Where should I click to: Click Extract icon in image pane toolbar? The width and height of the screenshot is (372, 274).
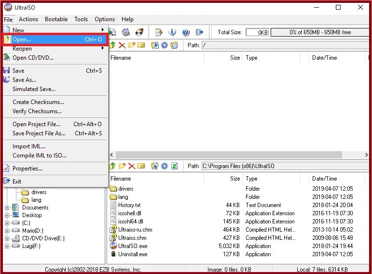click(155, 45)
